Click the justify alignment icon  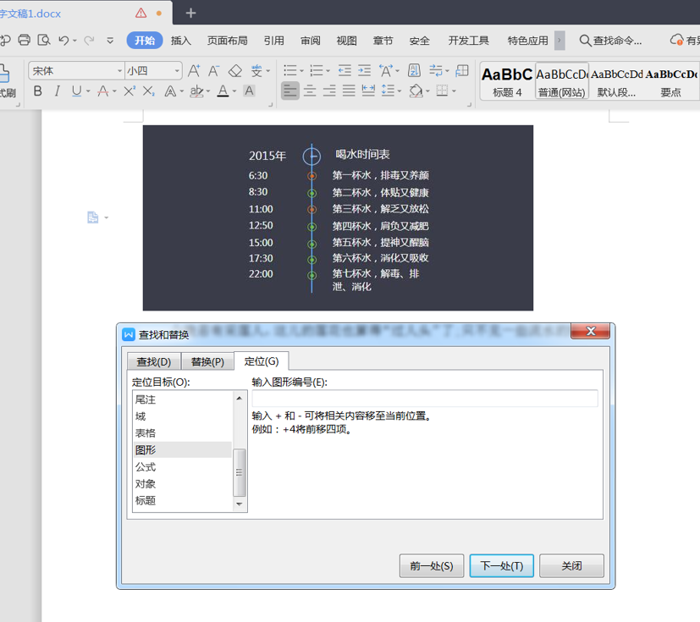pyautogui.click(x=349, y=91)
